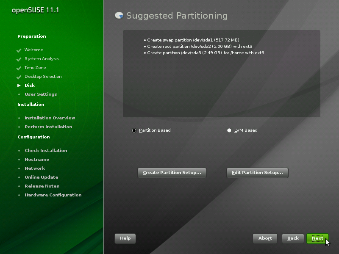339x254 pixels.
Task: Proceed with the Next button
Action: click(x=317, y=238)
